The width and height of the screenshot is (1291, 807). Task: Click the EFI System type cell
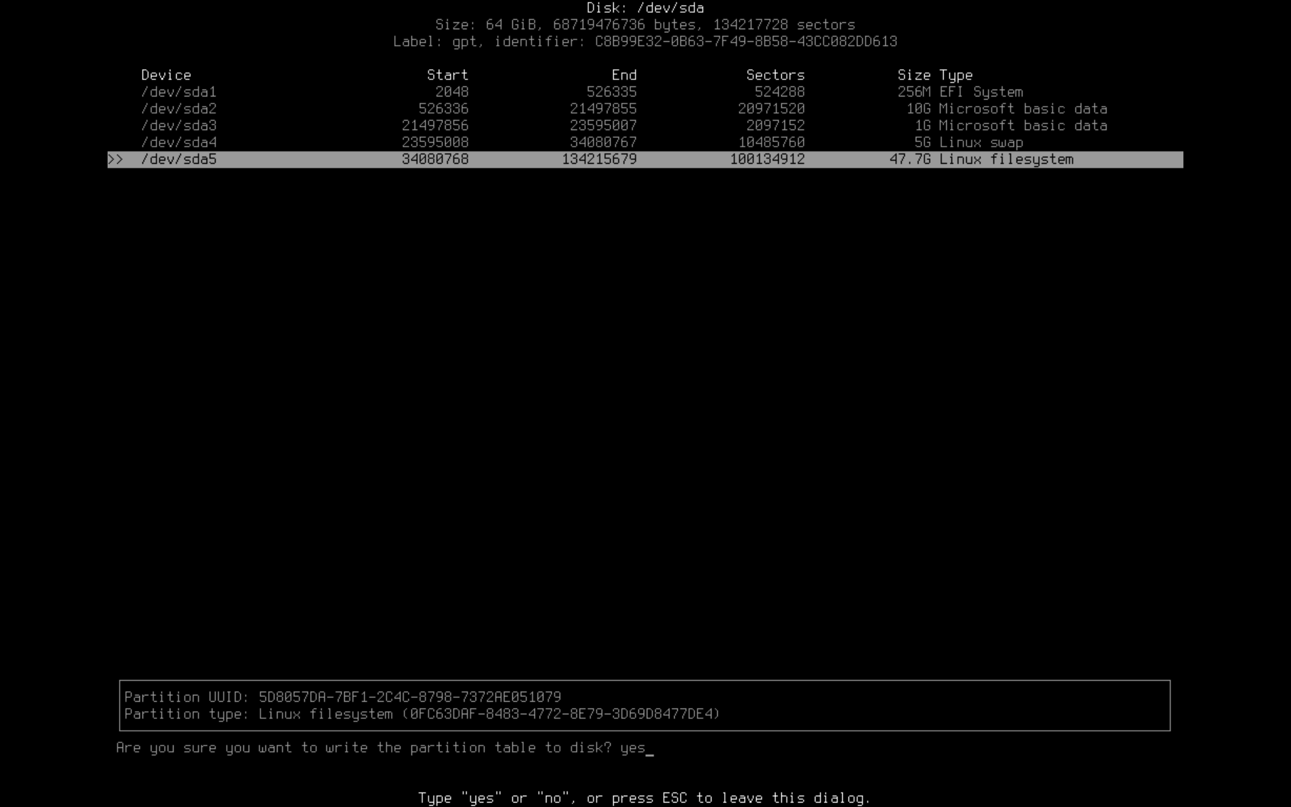pos(980,92)
